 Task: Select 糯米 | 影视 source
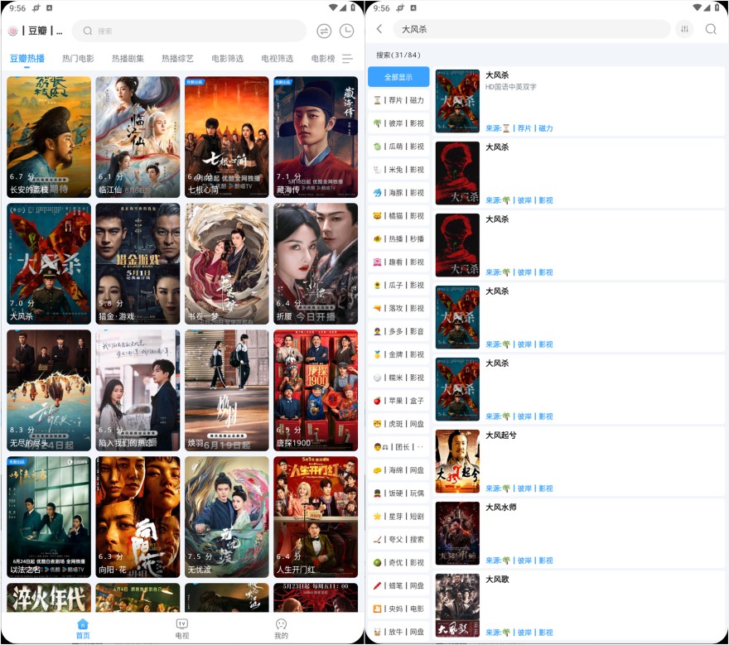pos(398,378)
